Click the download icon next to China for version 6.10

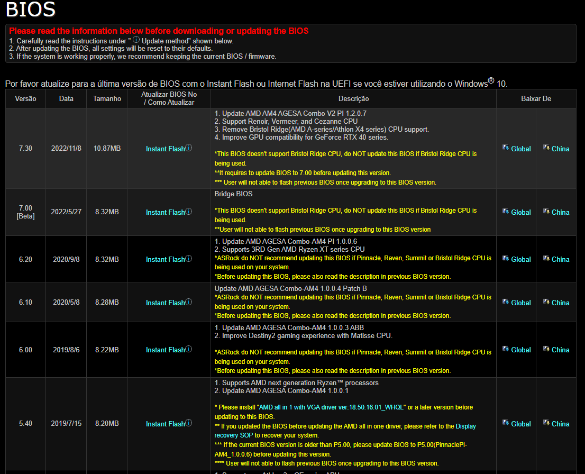coord(546,302)
